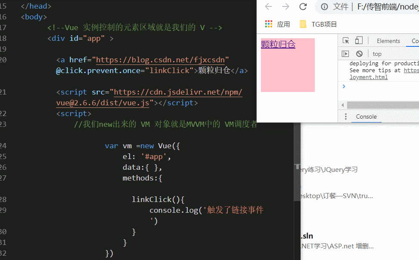Show the console sidebar icon
The width and height of the screenshot is (419, 260).
(x=345, y=54)
